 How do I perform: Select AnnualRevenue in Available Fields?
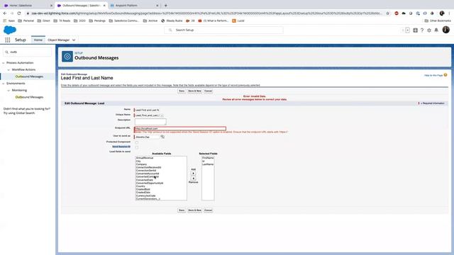click(145, 158)
